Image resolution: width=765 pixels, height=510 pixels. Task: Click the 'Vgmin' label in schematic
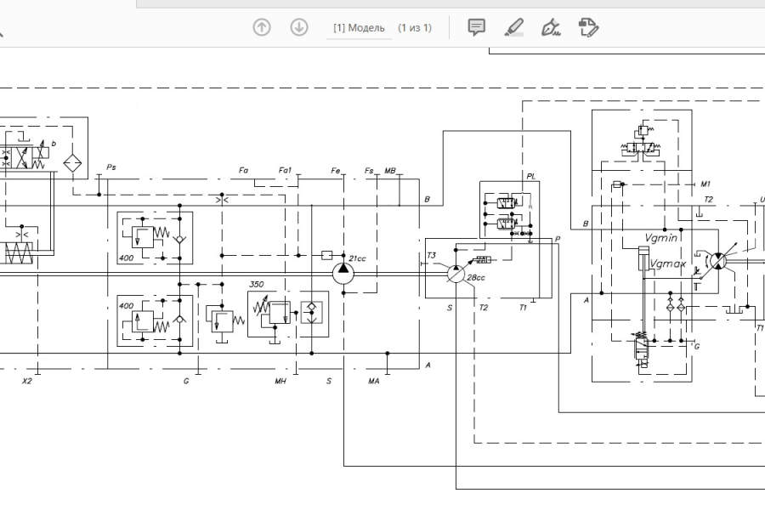(x=661, y=238)
